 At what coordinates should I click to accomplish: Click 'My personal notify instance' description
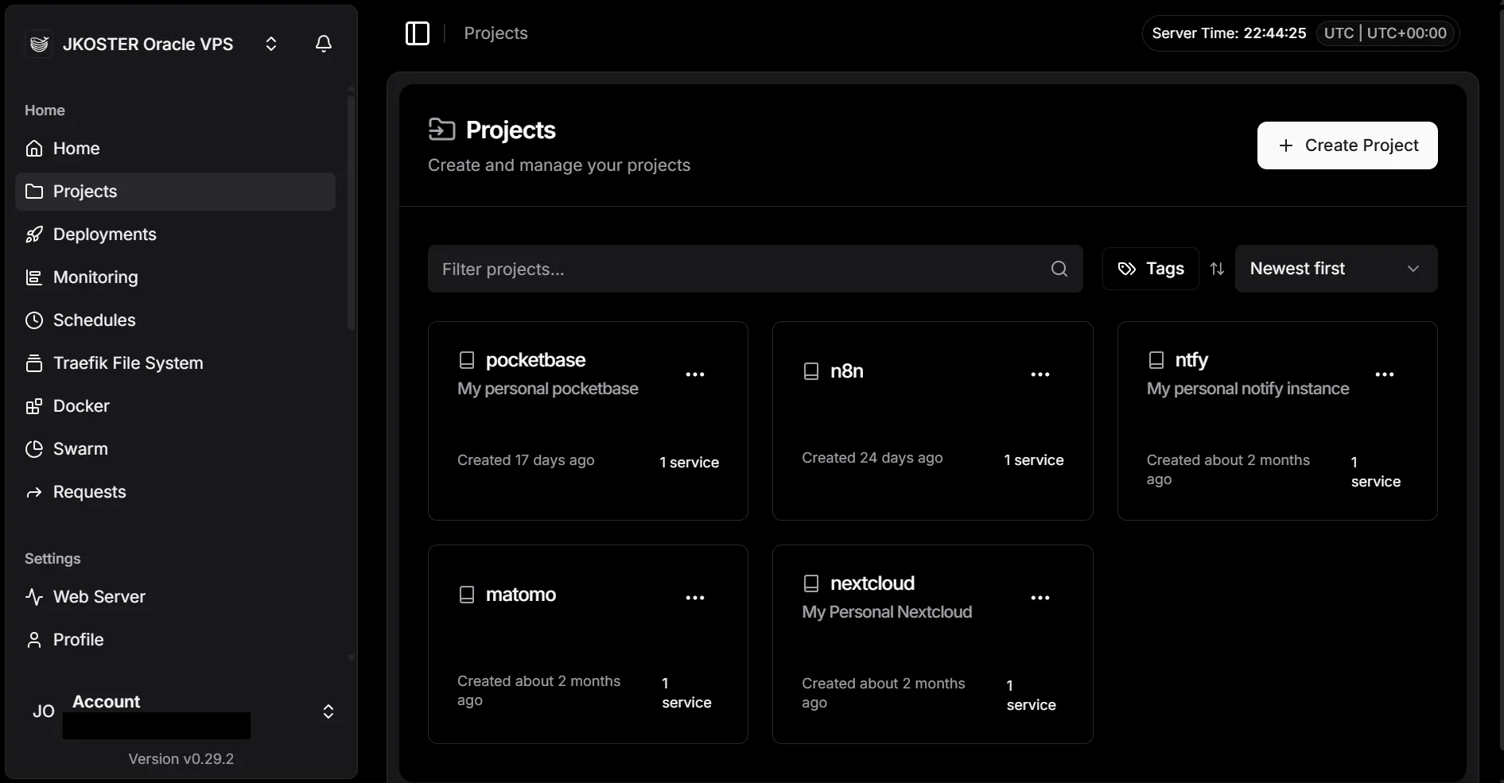point(1248,389)
